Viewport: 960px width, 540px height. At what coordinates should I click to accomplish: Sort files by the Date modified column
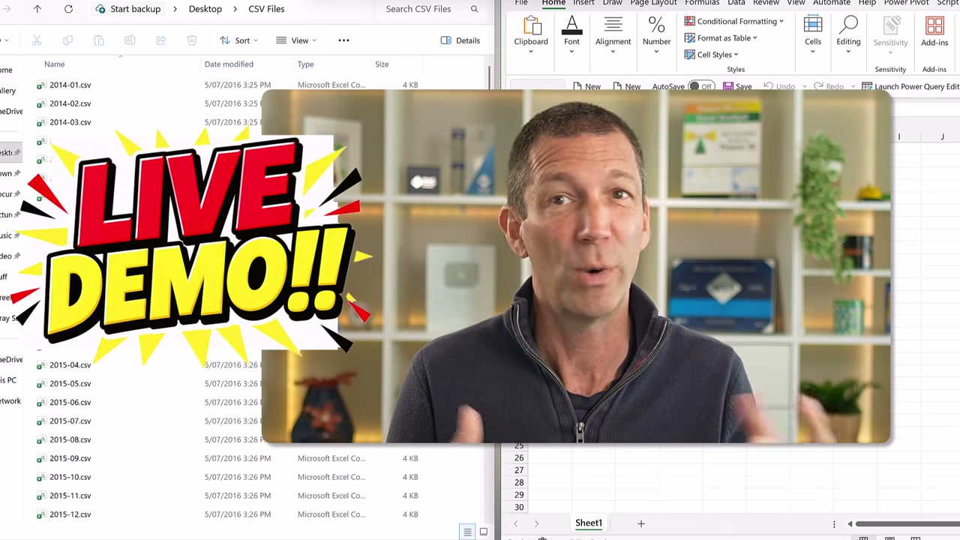(x=229, y=64)
